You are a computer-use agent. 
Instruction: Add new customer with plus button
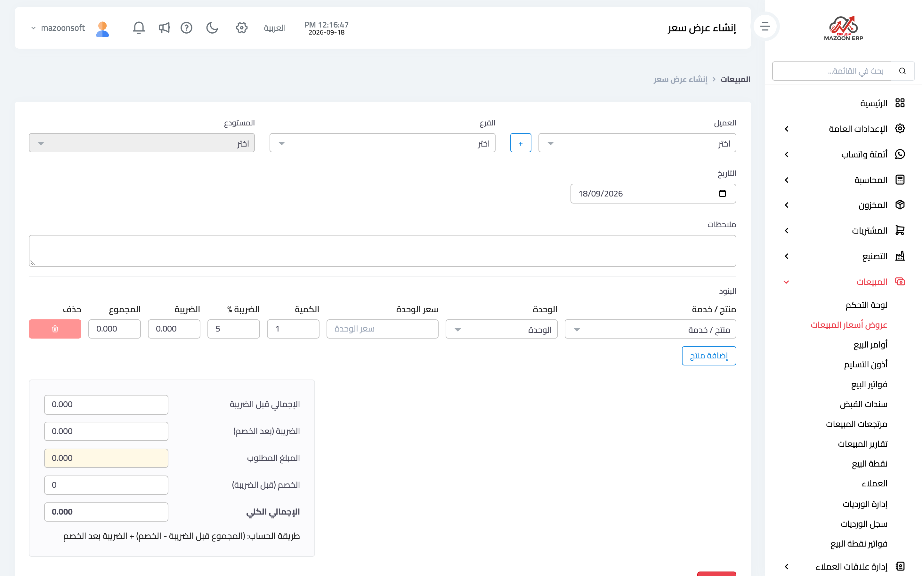[x=521, y=143]
